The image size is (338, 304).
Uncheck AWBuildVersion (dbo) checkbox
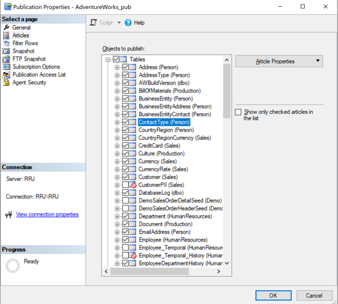point(125,83)
